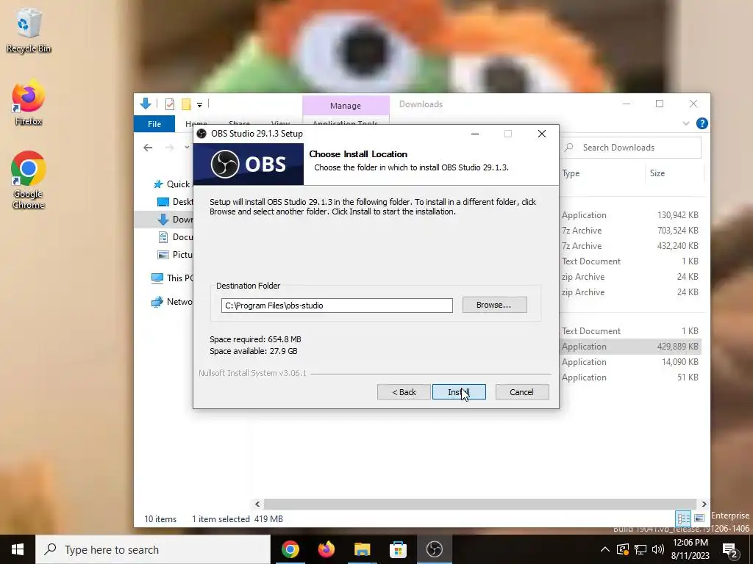Open the Browse... folder picker
This screenshot has height=564, width=753.
pyautogui.click(x=494, y=305)
